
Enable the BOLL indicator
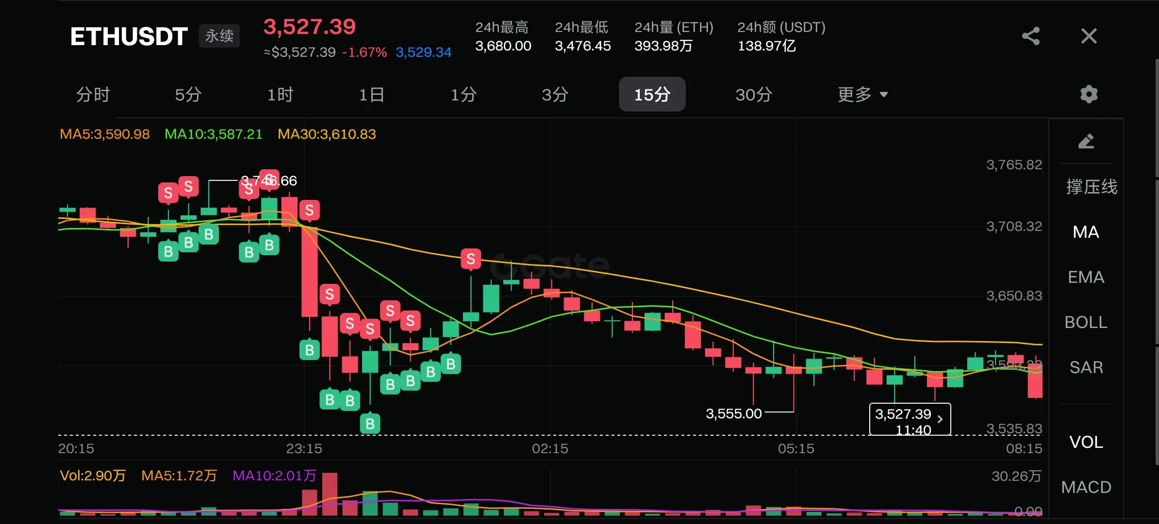(1086, 322)
